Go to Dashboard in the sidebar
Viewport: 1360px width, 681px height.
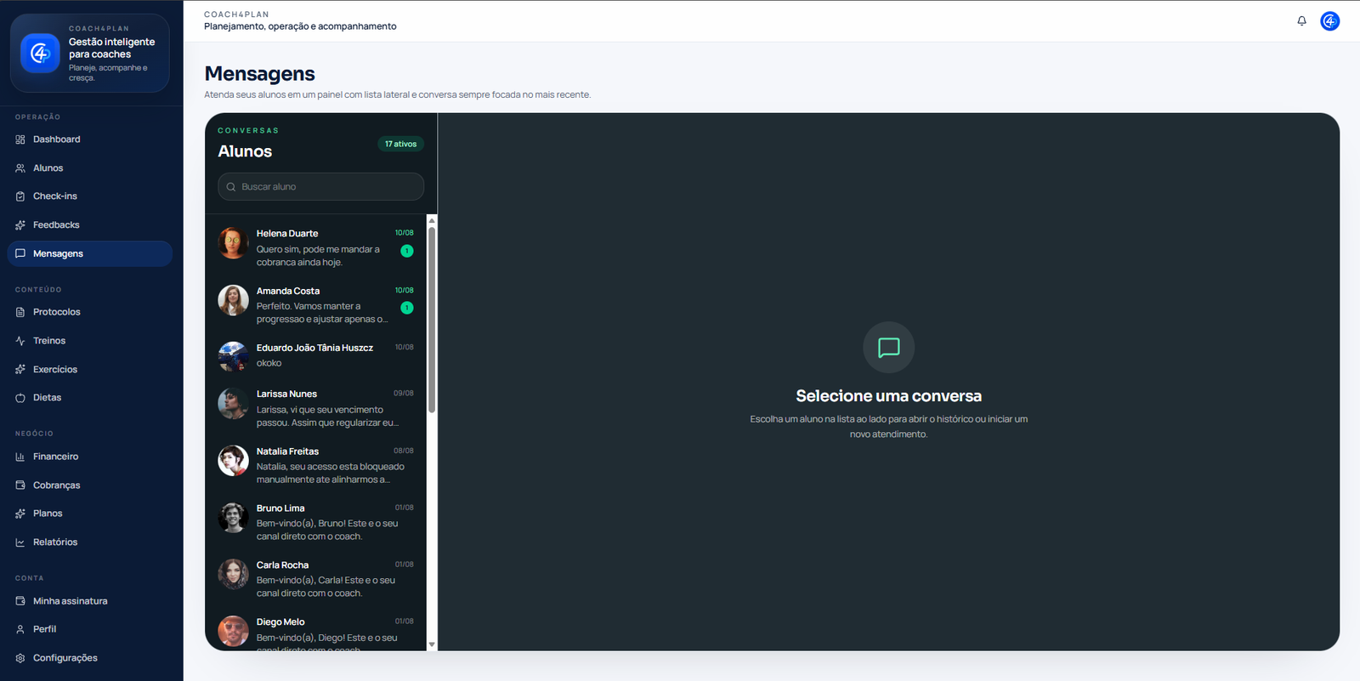90,139
